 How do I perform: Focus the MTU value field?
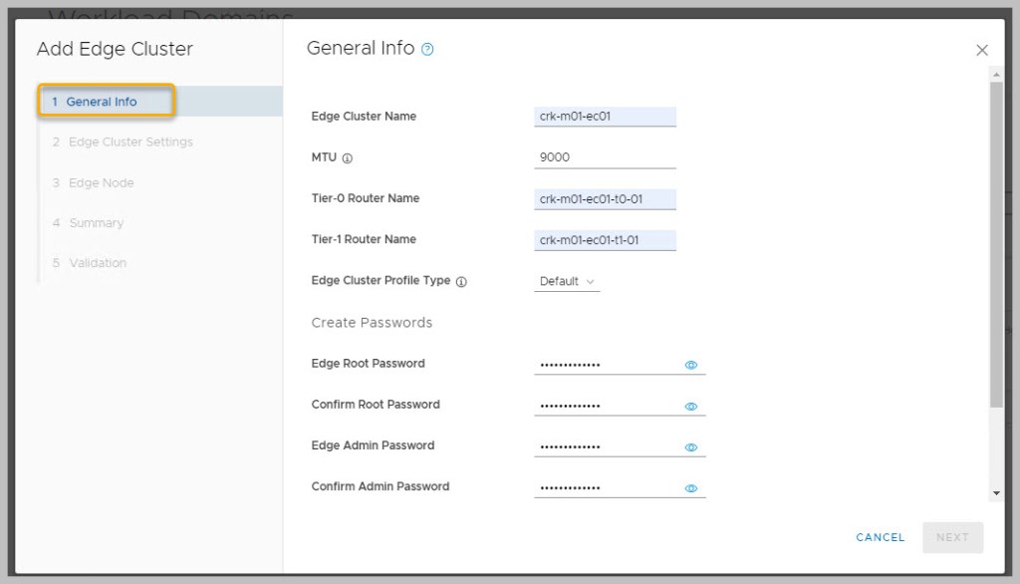click(x=605, y=157)
